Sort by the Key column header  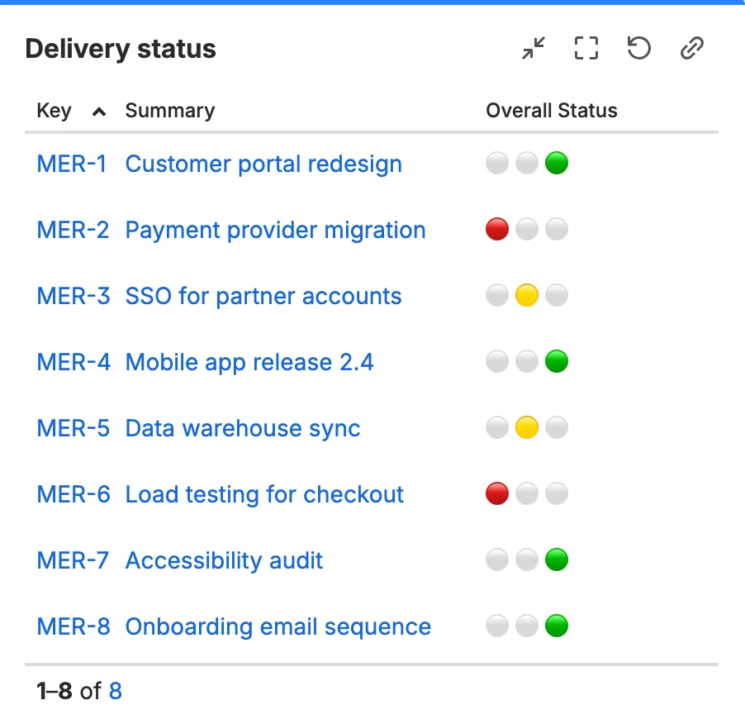55,110
